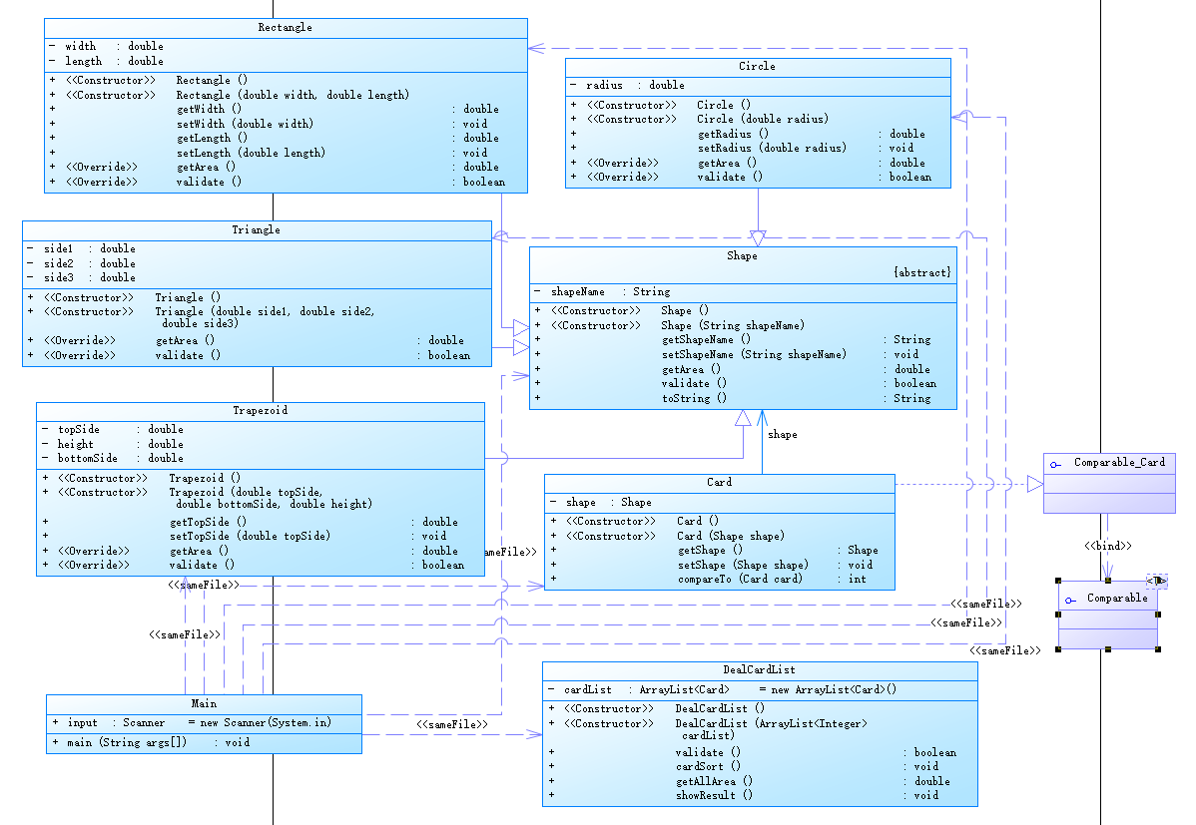Click the interface lollipop icon in Comparable_Card
The width and height of the screenshot is (1196, 825).
click(x=1055, y=464)
